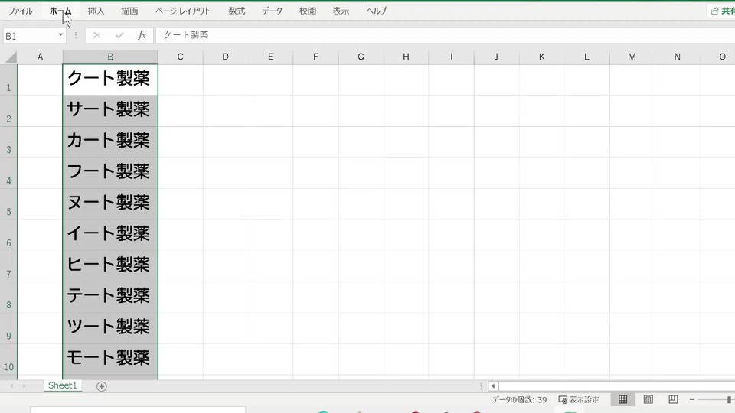Screen dimensions: 735x413
Task: Select column E header
Action: pos(270,57)
